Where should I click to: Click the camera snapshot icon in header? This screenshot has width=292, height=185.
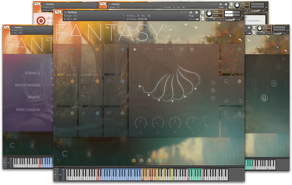coord(190,12)
